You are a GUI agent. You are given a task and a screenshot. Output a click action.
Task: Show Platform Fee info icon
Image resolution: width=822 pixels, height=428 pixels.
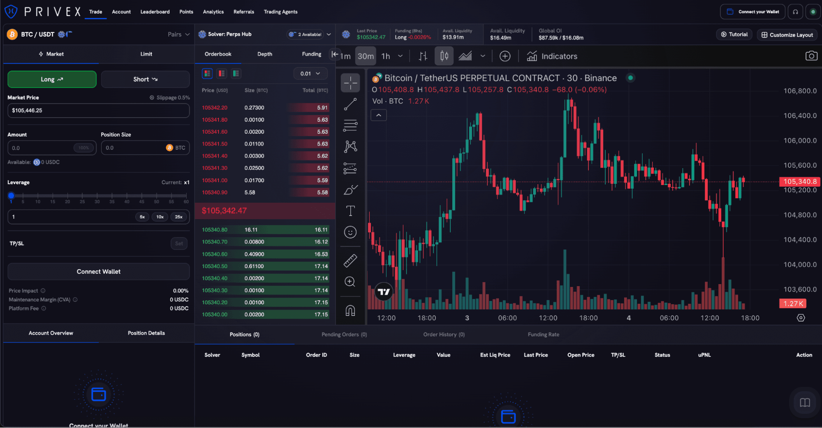tap(44, 308)
